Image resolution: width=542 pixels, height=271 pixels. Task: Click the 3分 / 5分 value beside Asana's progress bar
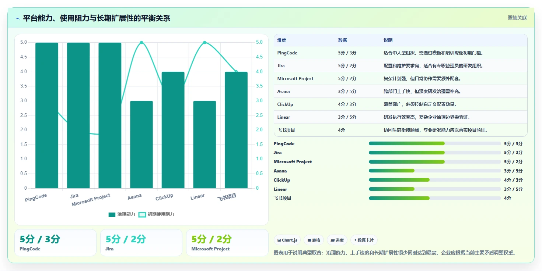point(513,171)
